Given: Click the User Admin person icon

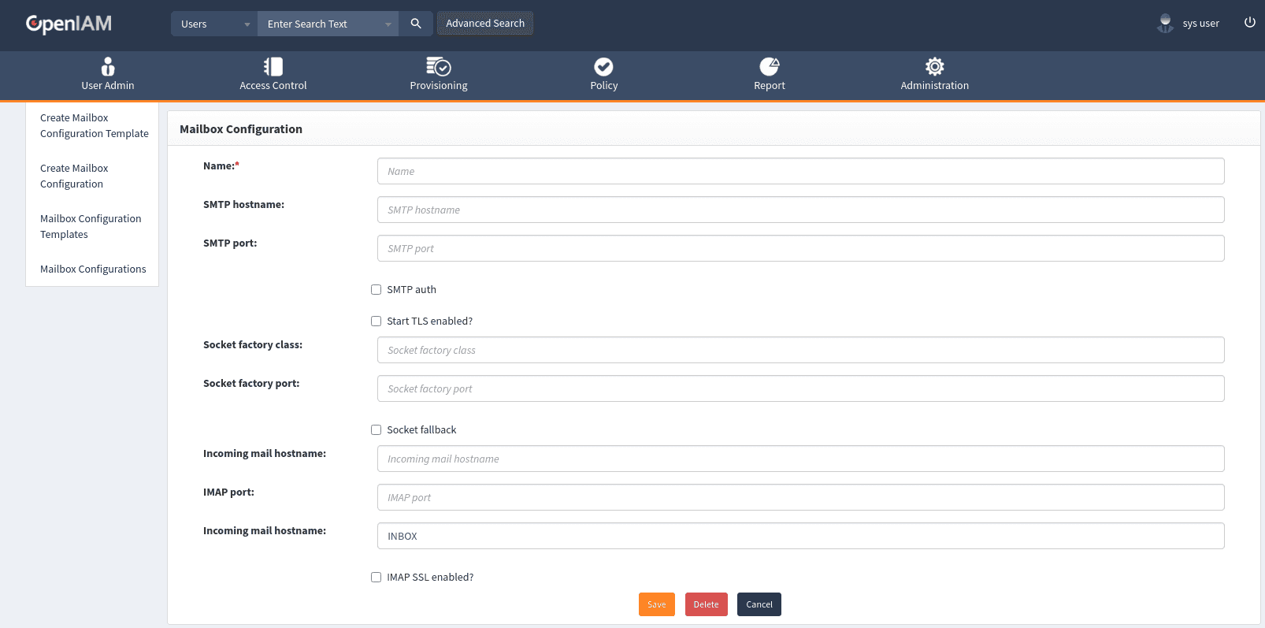Looking at the screenshot, I should tap(108, 67).
